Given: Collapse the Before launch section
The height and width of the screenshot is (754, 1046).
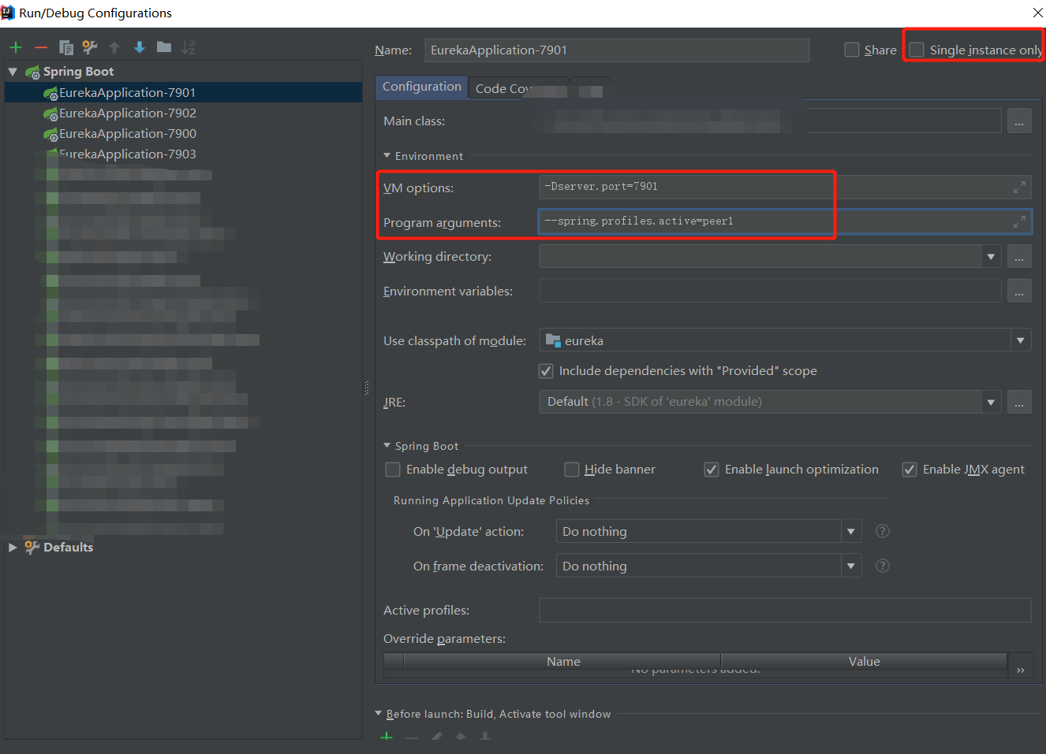Looking at the screenshot, I should pyautogui.click(x=379, y=714).
